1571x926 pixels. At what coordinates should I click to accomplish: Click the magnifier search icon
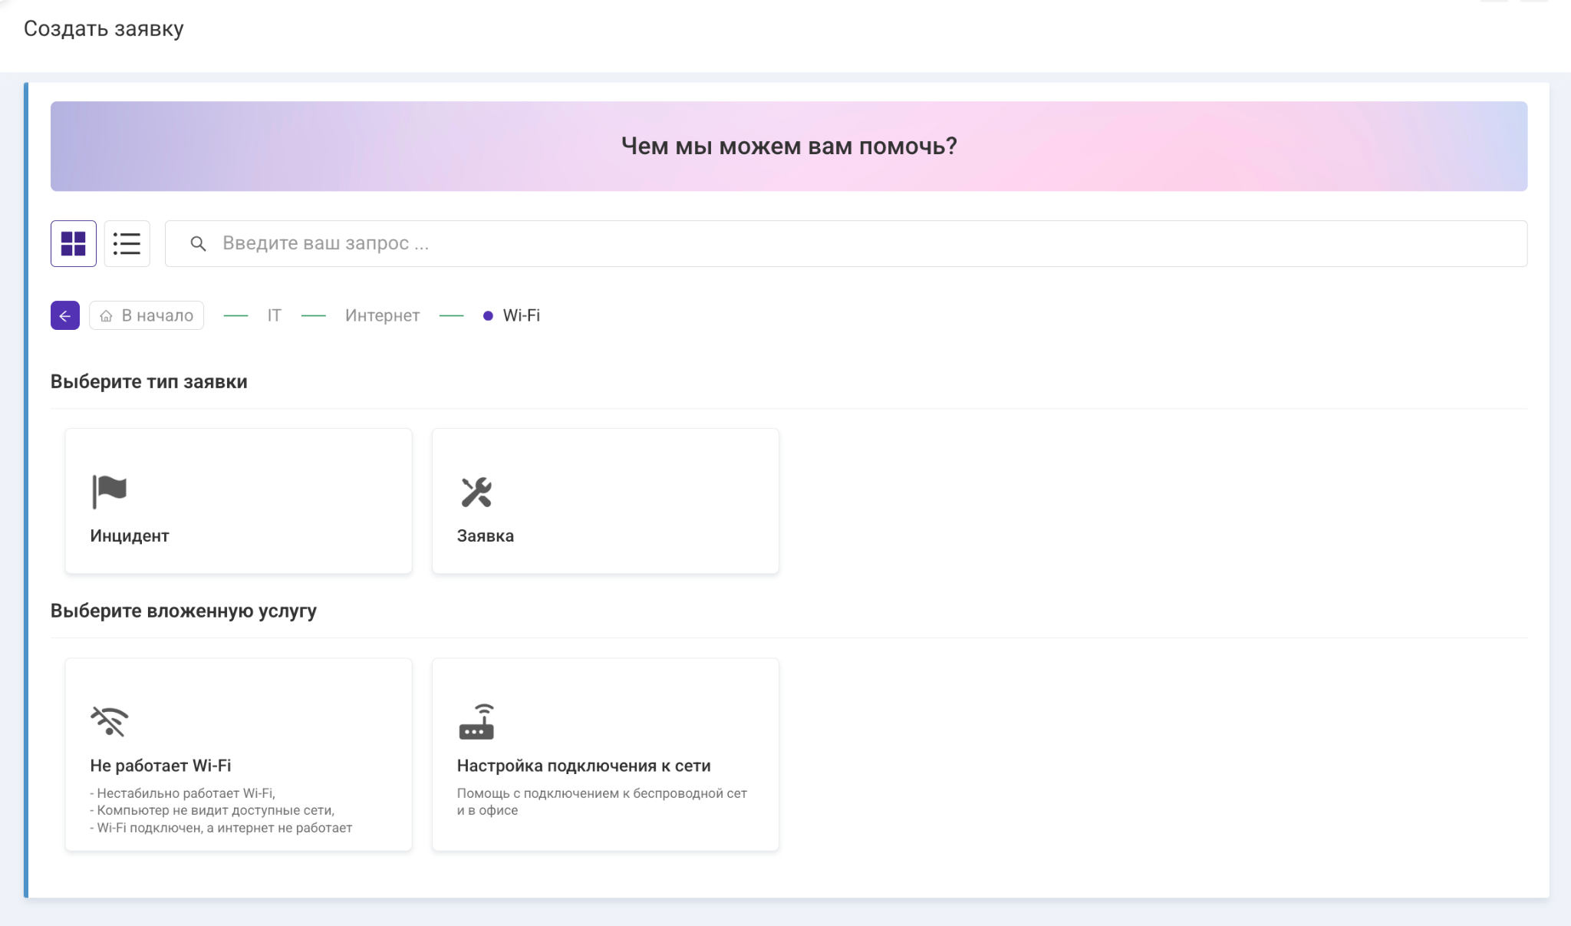(198, 244)
